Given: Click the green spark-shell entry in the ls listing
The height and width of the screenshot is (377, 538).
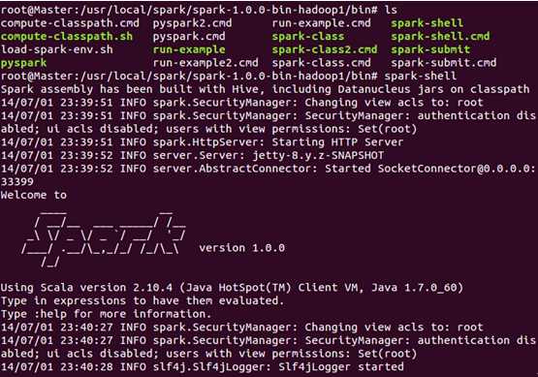Looking at the screenshot, I should click(x=427, y=23).
